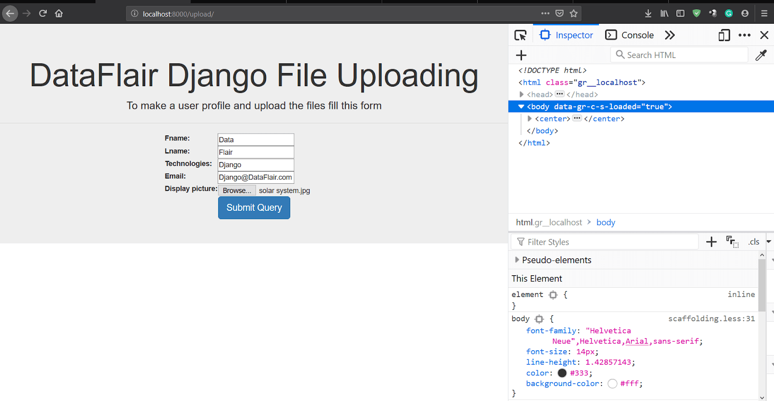Toggle the sidebar view icon

pyautogui.click(x=680, y=14)
